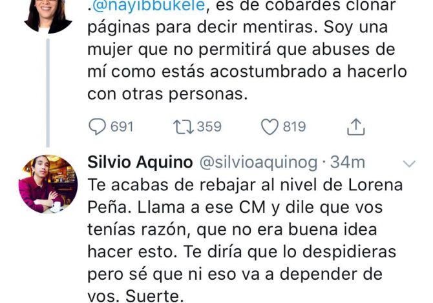
Task: Open replies via the 691 comment icon
Action: pos(97,127)
